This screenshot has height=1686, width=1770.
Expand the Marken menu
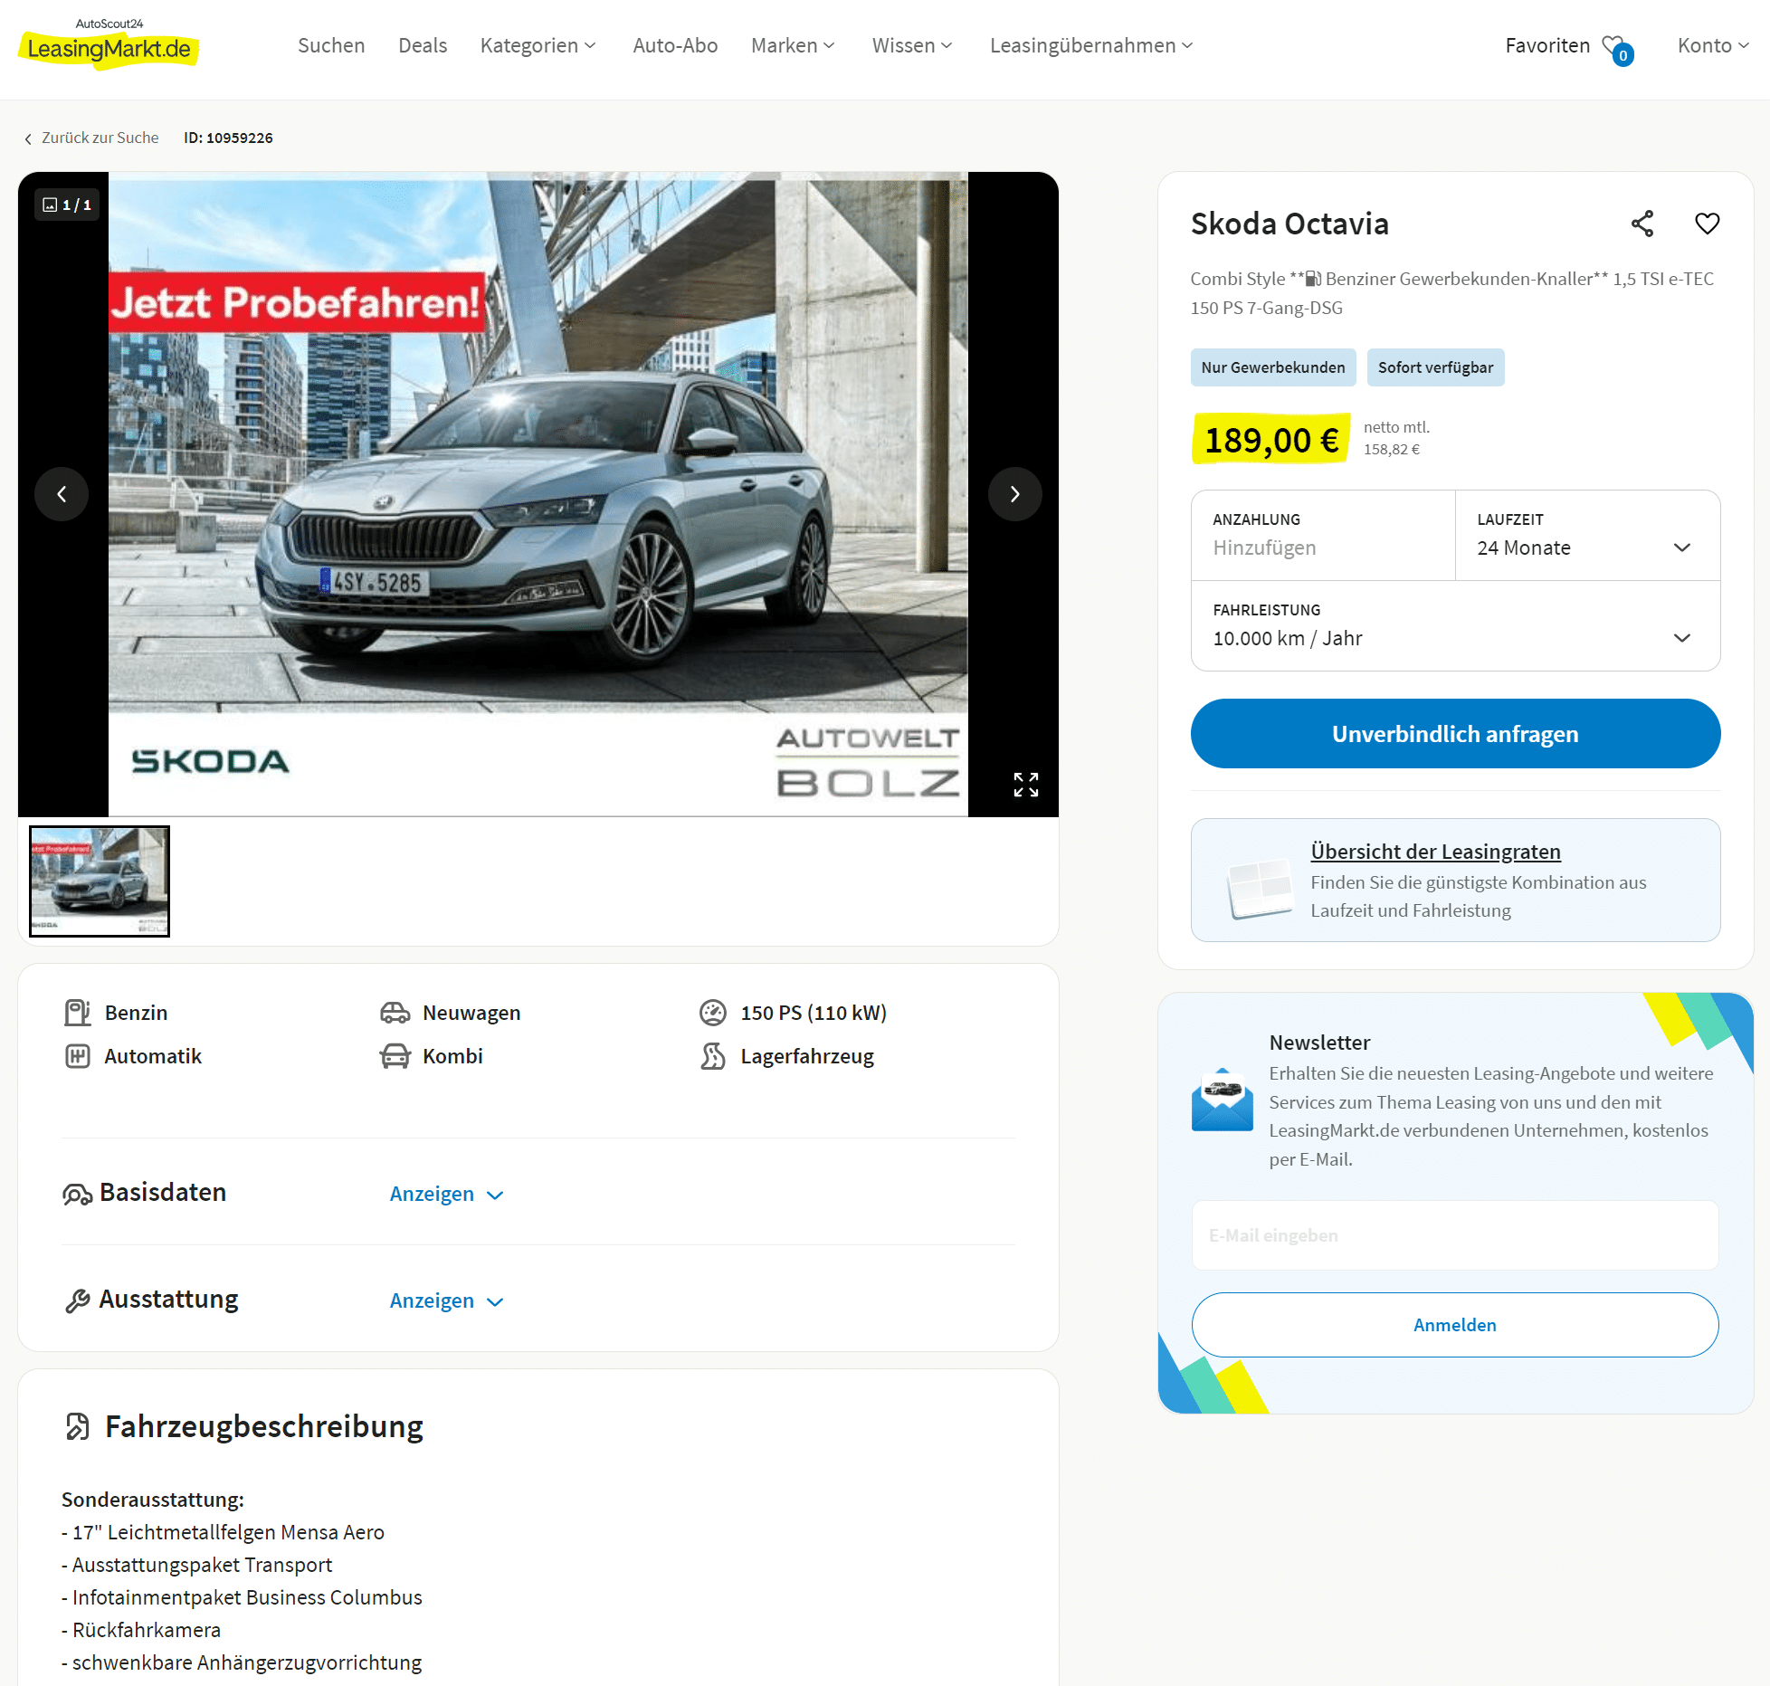(793, 45)
